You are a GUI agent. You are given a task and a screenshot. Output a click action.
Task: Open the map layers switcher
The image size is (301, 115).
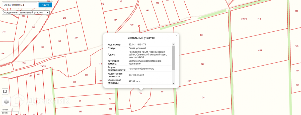coord(6,101)
